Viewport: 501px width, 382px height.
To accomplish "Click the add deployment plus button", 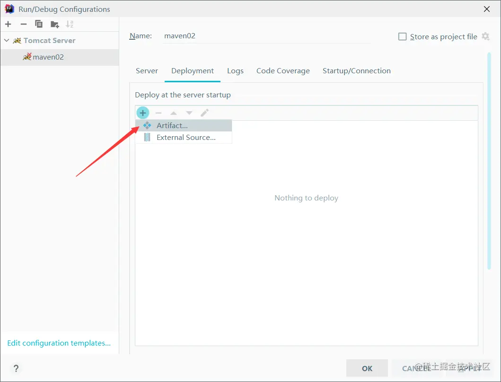I will point(143,113).
